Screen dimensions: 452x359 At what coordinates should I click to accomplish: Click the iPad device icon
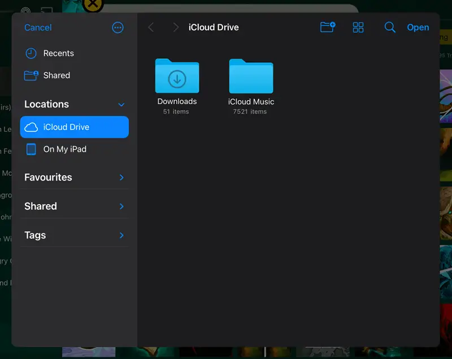coord(31,149)
